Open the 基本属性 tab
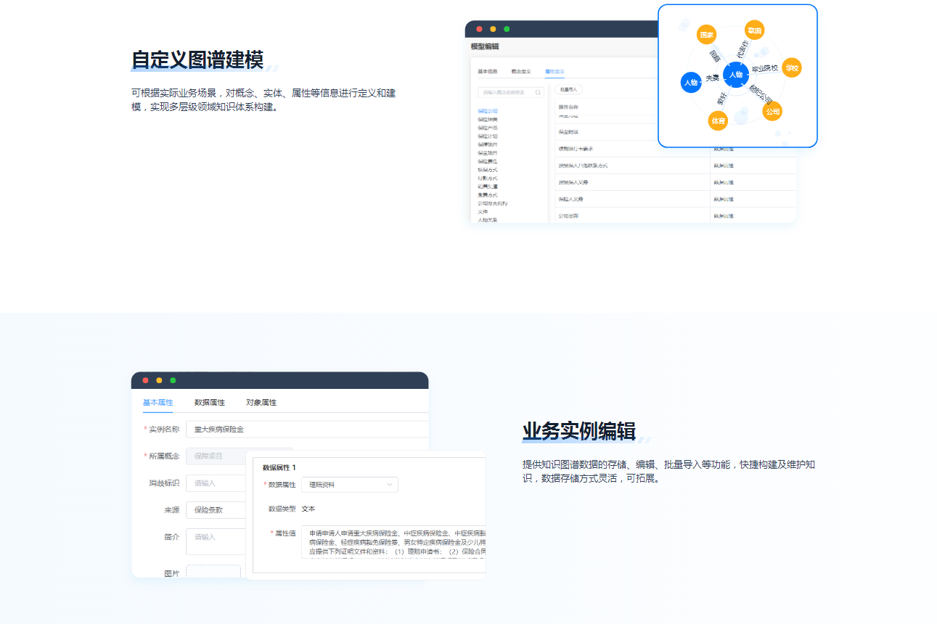 [157, 403]
